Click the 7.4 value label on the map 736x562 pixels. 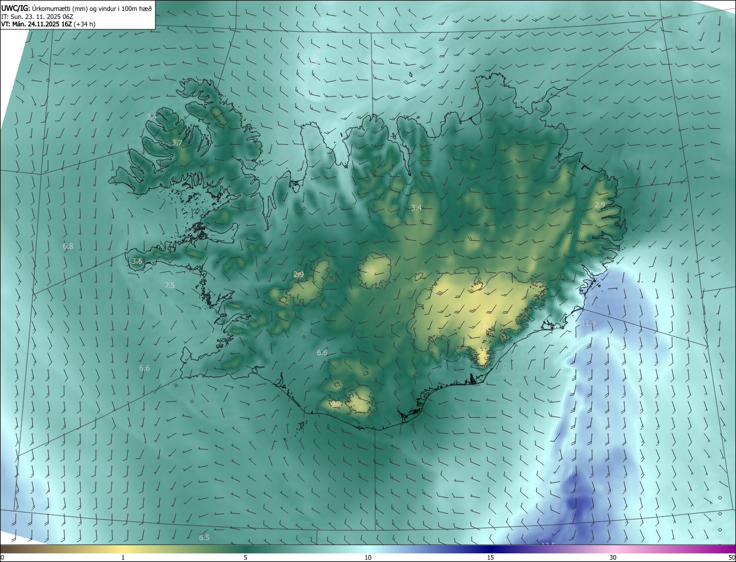coord(151,117)
